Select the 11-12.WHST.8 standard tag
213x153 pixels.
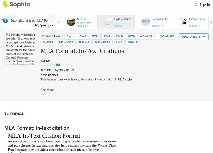coord(103,42)
